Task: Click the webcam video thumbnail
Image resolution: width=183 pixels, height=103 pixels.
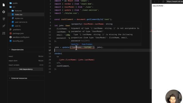Action: 174,96
